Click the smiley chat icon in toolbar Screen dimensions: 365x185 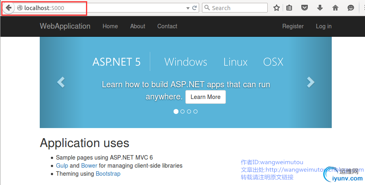(x=351, y=8)
